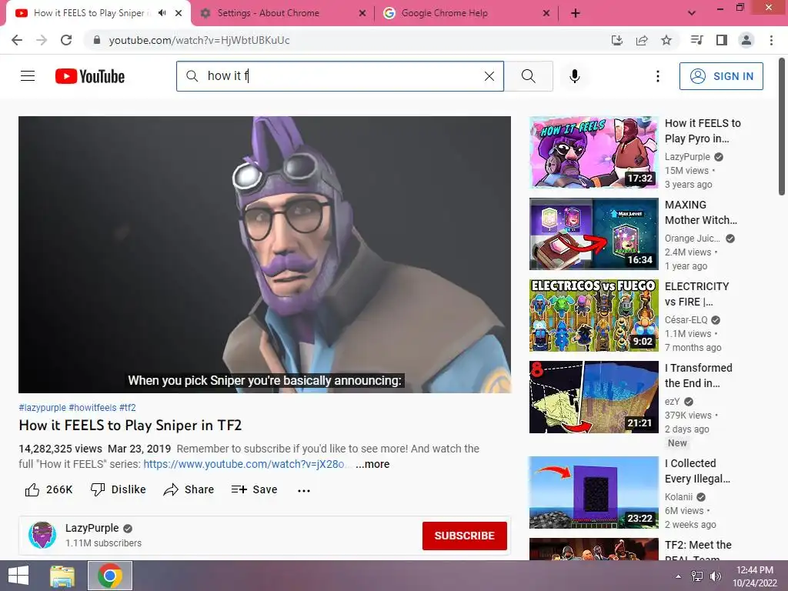The width and height of the screenshot is (788, 591).
Task: Open Chrome's three-dot menu
Action: (771, 40)
